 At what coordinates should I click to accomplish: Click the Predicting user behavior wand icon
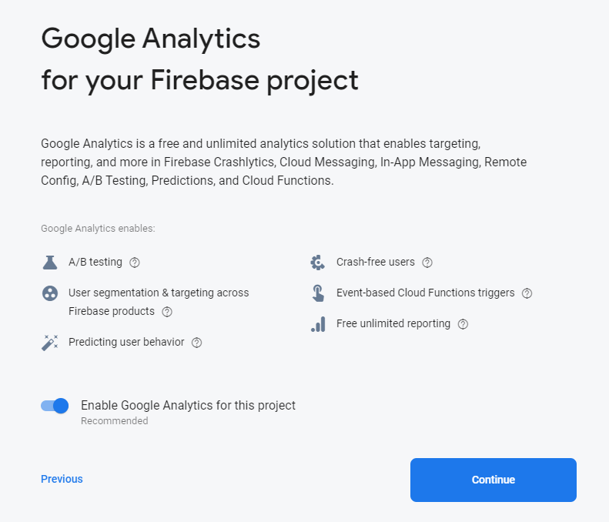coord(50,343)
